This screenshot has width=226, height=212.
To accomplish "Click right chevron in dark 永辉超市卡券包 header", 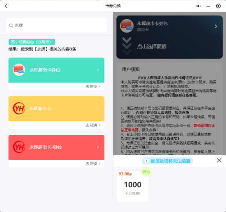I will pyautogui.click(x=216, y=26).
